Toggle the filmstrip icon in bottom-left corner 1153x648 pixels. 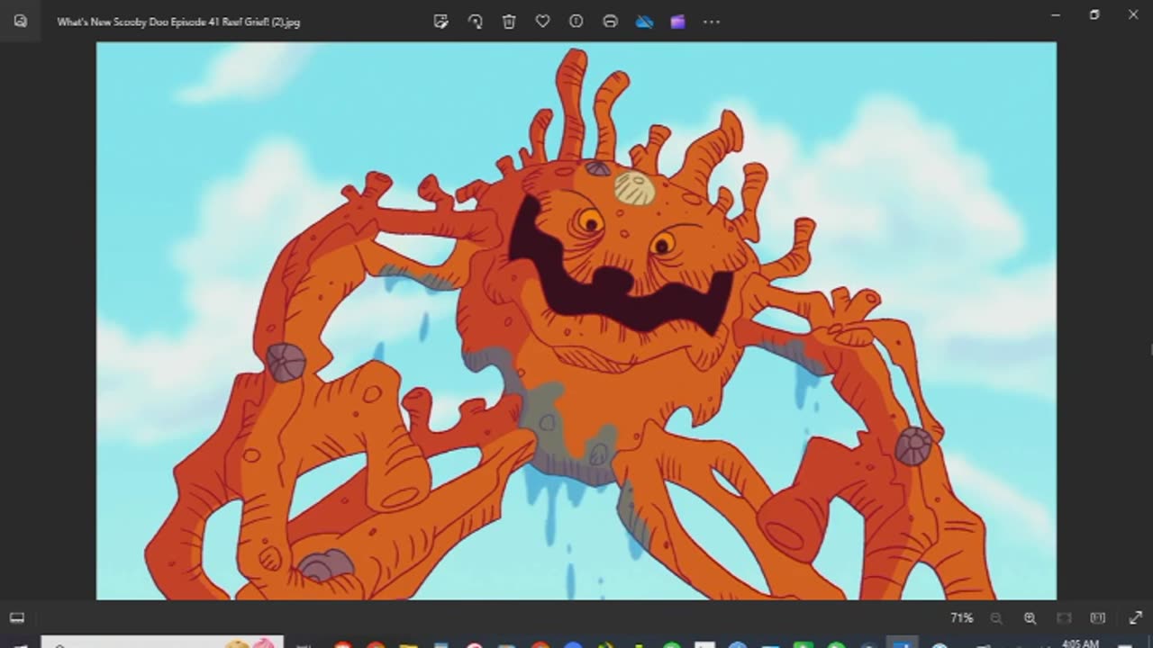click(17, 617)
